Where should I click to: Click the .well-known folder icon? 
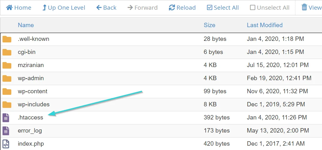pos(7,39)
